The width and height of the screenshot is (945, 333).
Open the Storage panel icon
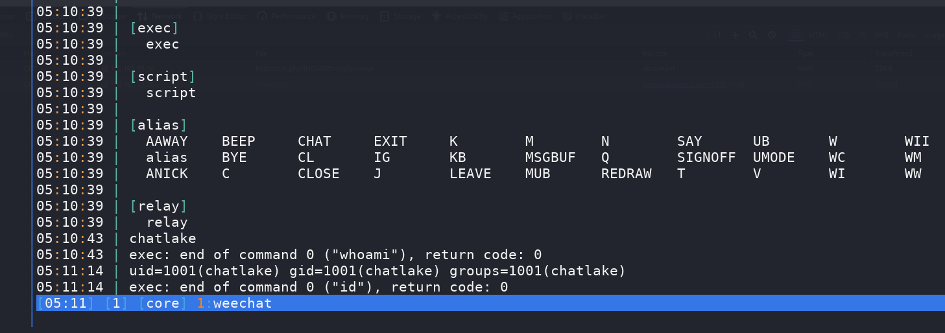coord(385,16)
